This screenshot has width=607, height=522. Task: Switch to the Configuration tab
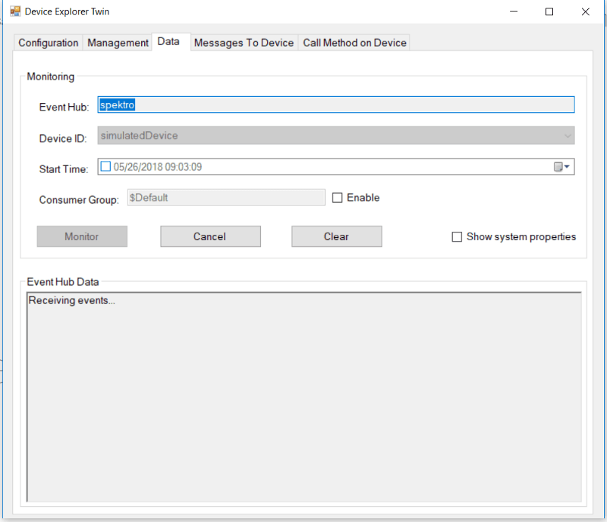(49, 42)
